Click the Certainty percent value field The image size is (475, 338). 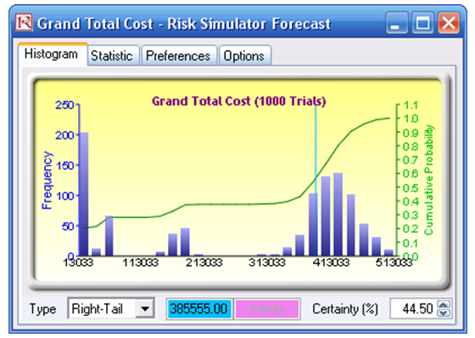coord(414,309)
